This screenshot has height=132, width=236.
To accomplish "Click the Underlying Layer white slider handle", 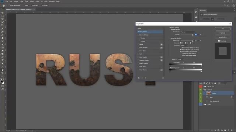I will pos(201,71).
